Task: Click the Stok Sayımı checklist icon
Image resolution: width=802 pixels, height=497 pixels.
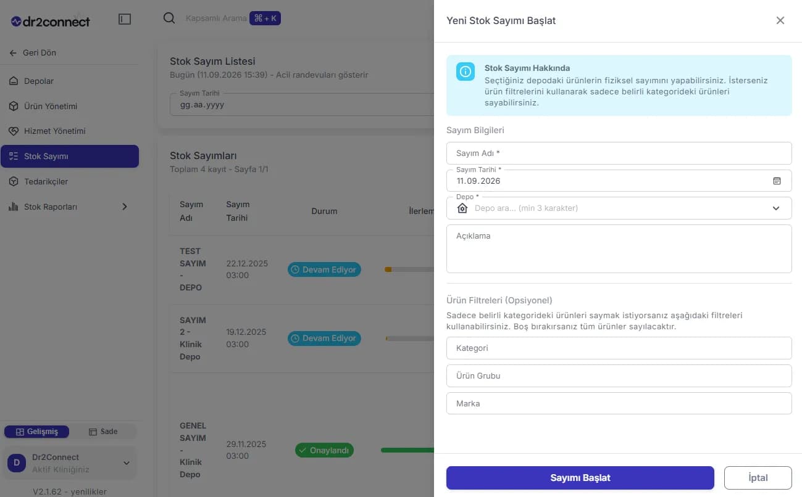Action: pyautogui.click(x=14, y=157)
